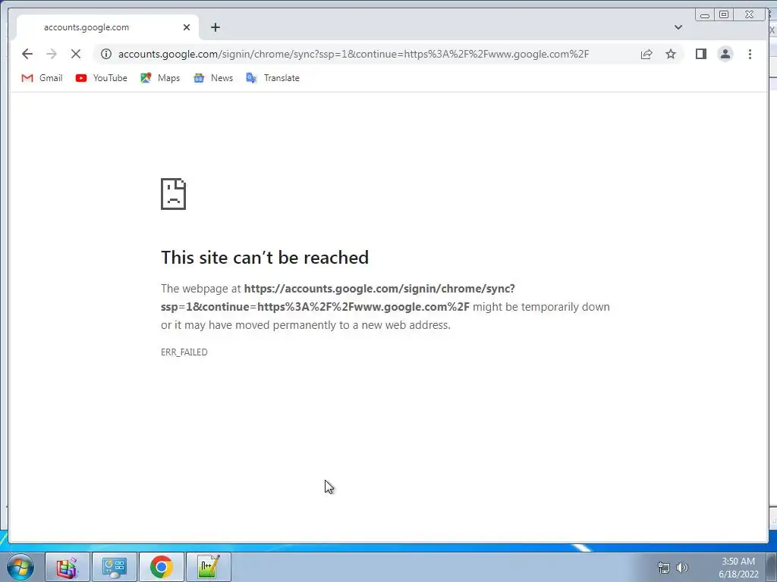Stop loading the page
The width and height of the screenshot is (777, 582).
tap(76, 54)
